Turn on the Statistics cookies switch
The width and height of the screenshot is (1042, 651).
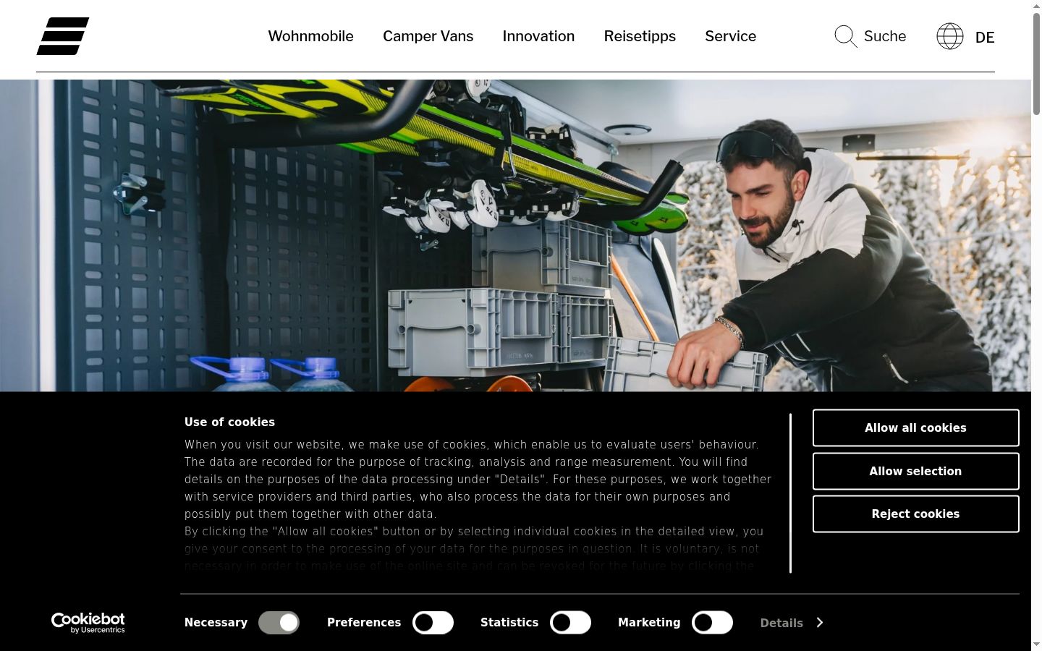[570, 623]
